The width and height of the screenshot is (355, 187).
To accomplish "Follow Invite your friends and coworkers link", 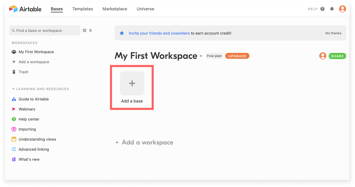I will [x=159, y=33].
